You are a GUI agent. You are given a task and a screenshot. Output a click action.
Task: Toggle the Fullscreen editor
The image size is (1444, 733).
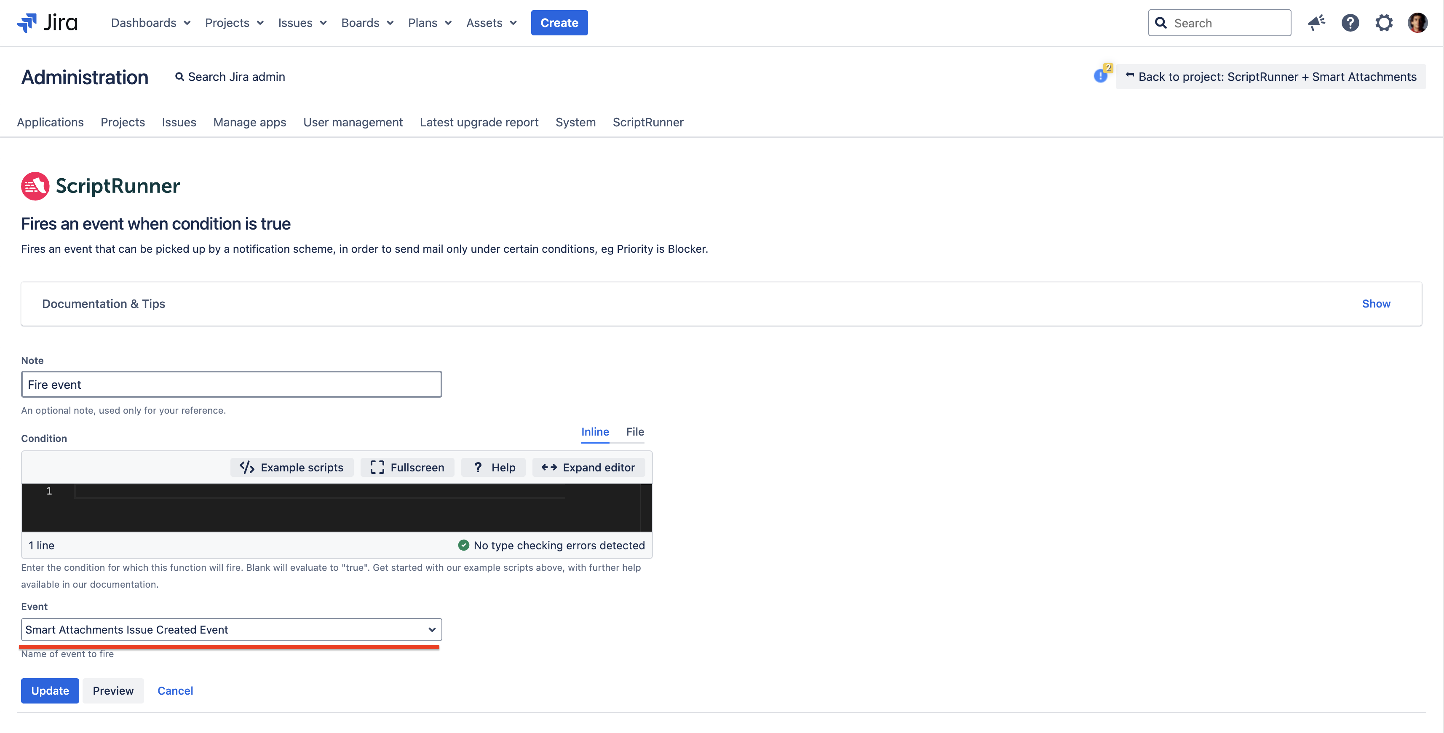[407, 467]
